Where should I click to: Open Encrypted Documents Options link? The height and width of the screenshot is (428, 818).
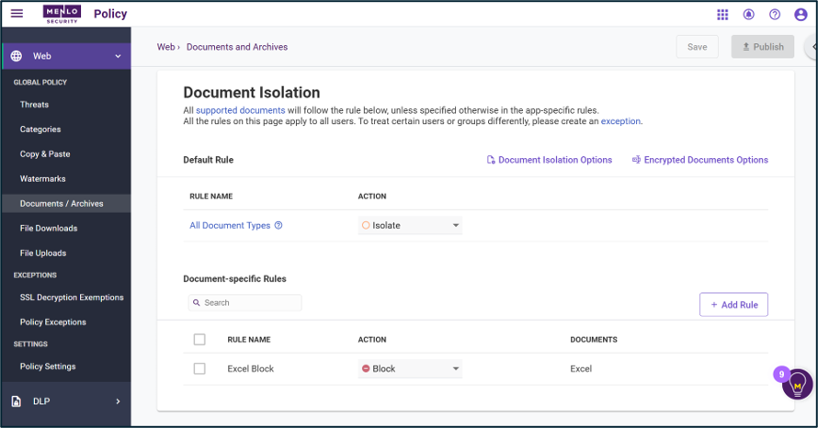coord(700,160)
